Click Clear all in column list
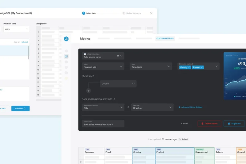 coord(17,42)
